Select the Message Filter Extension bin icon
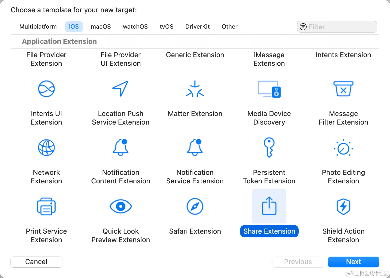The width and height of the screenshot is (390, 278). pyautogui.click(x=344, y=89)
